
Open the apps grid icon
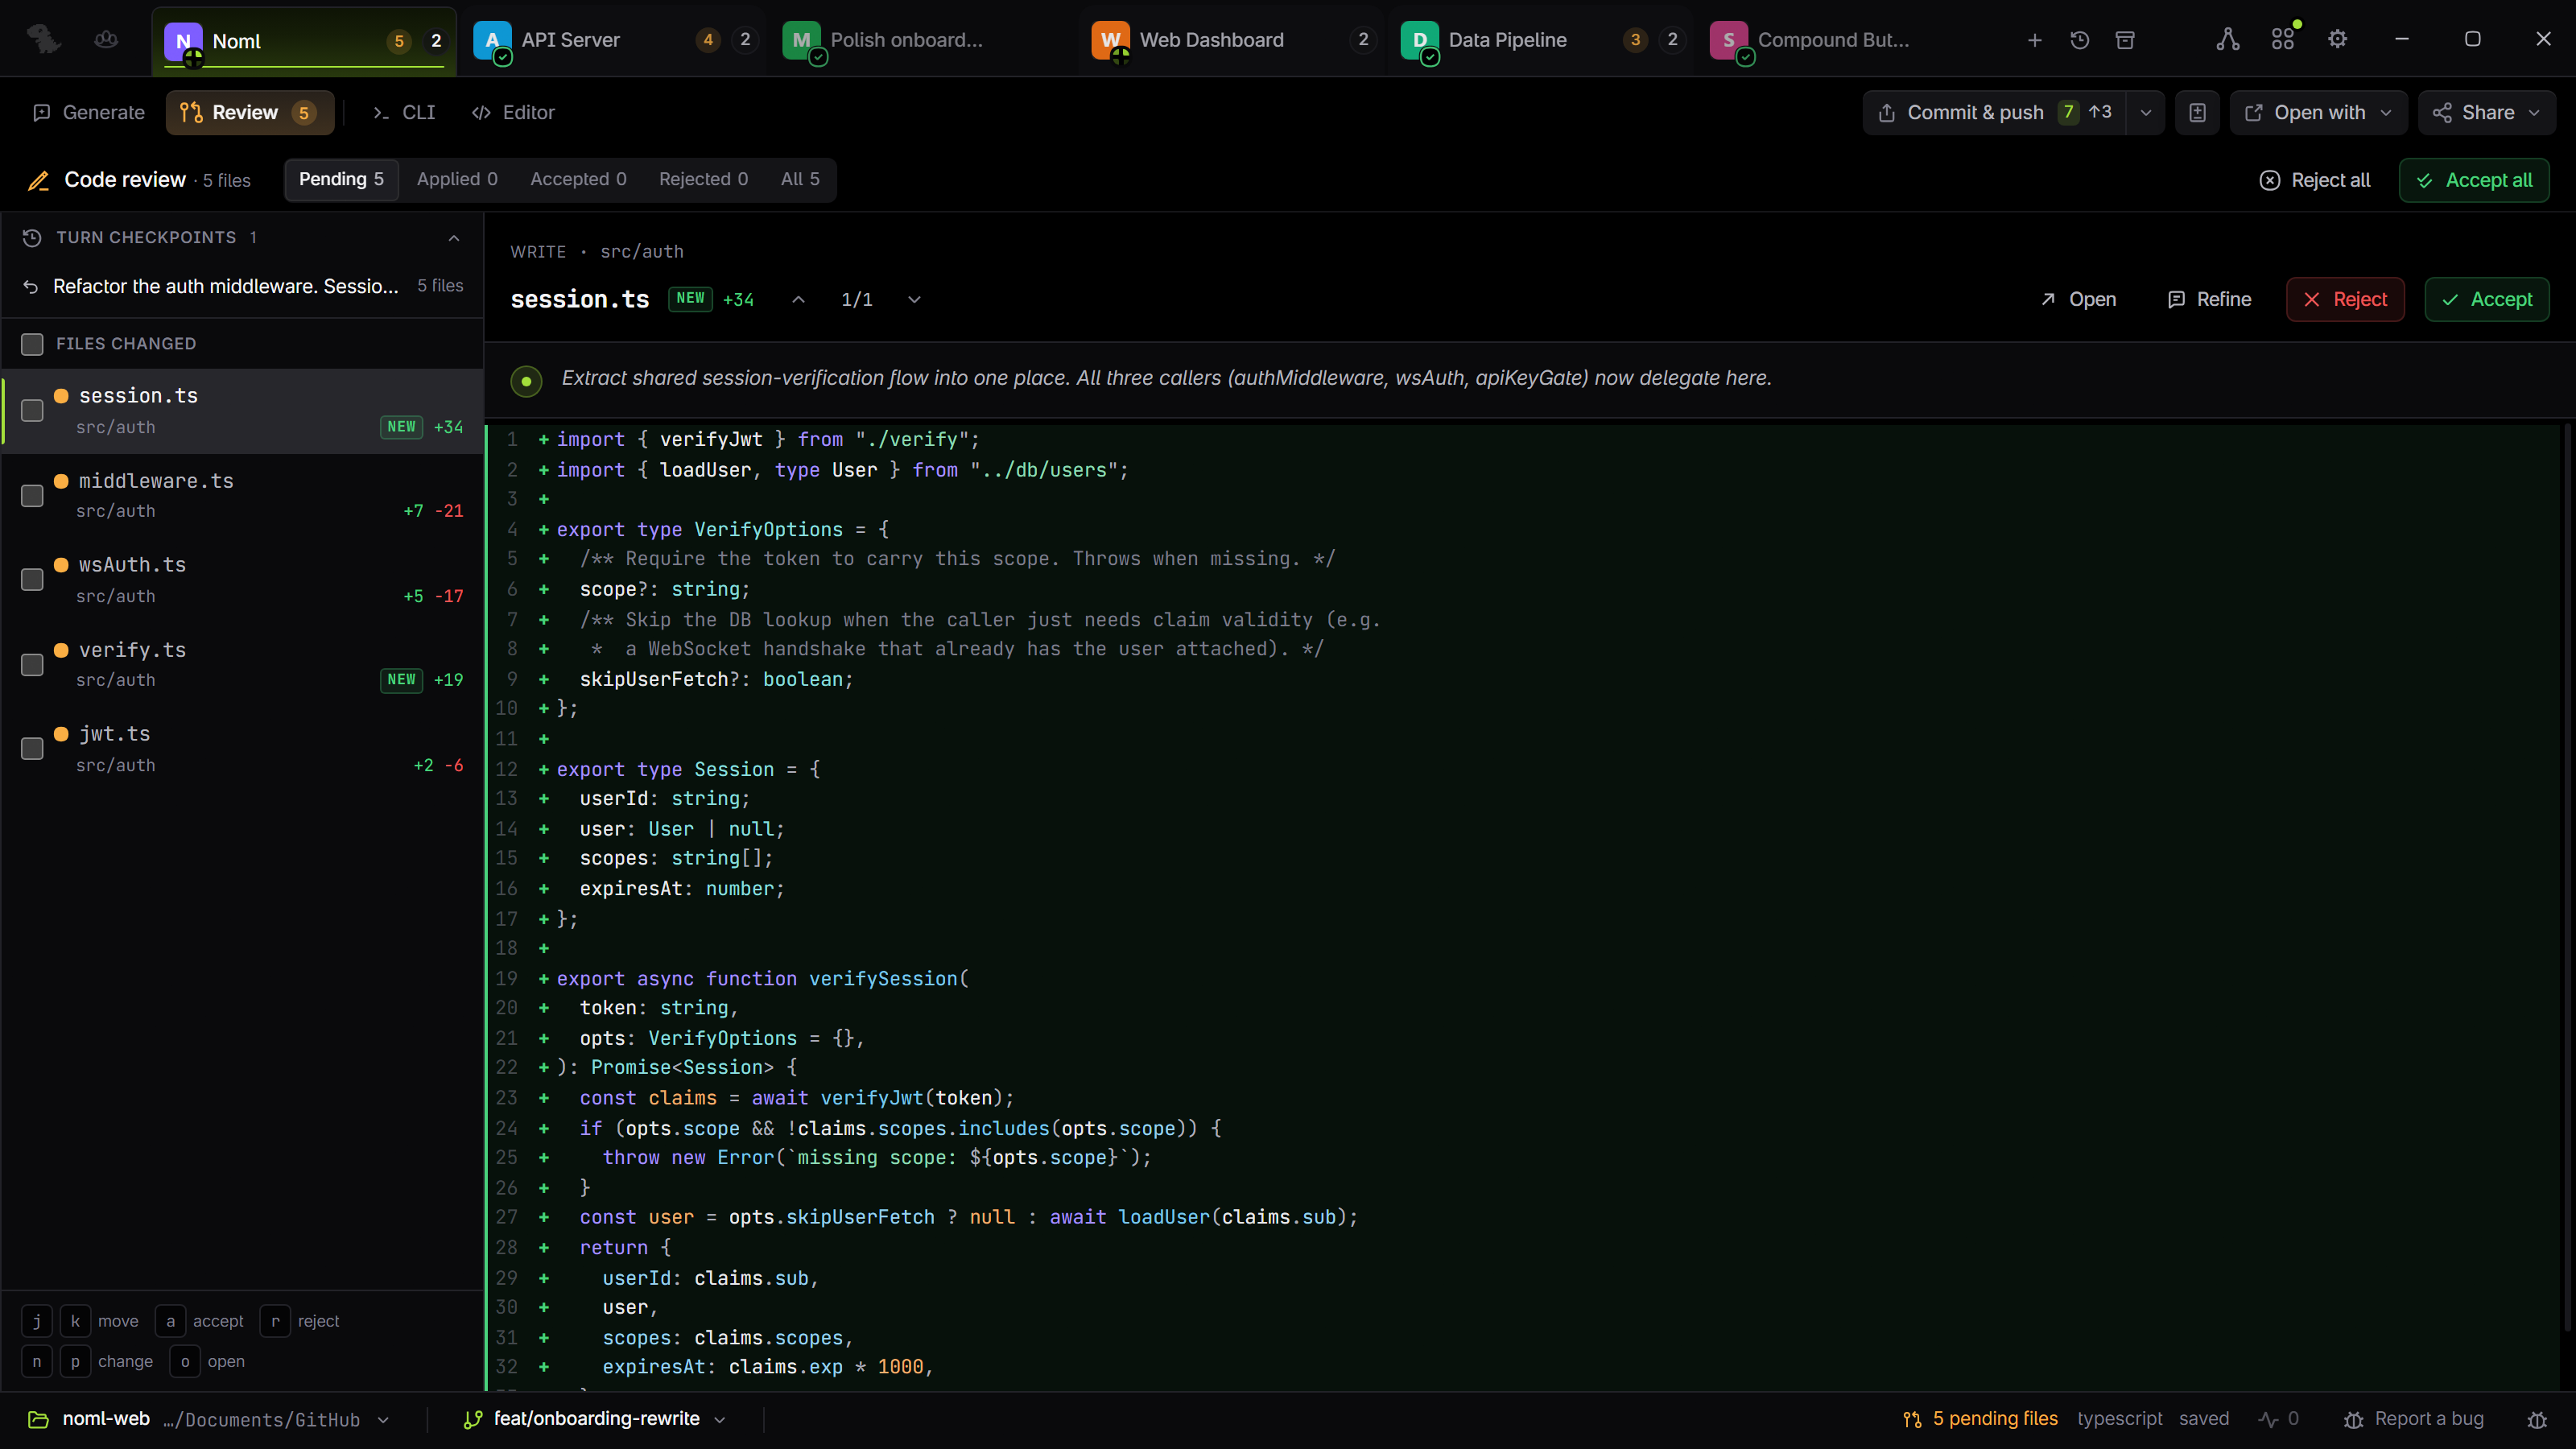click(2282, 40)
